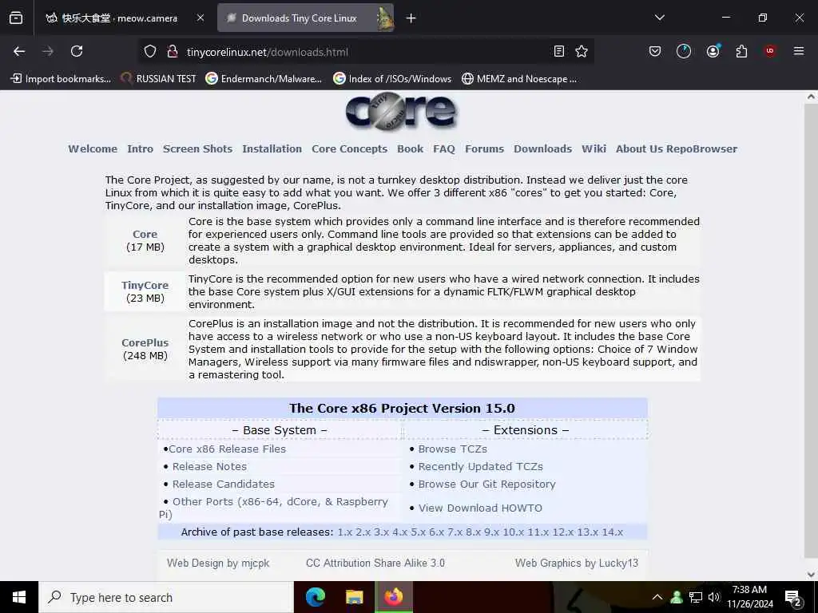
Task: Open RUSSIAN TEST bookmark
Action: click(x=158, y=79)
